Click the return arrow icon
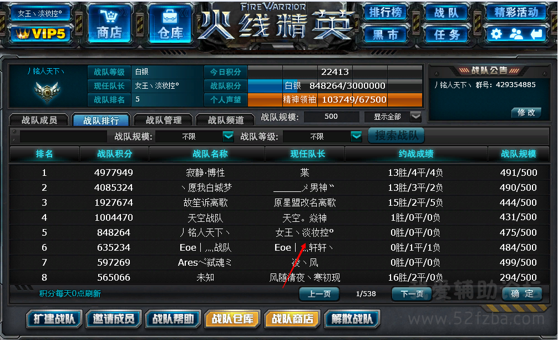The width and height of the screenshot is (558, 340). [x=536, y=34]
